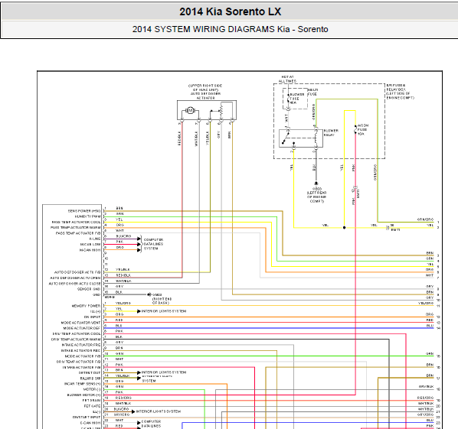Click the 'DRIV TEMP ACTUATOR WARM' pin label
Screen dimensions: 458x429
76,340
